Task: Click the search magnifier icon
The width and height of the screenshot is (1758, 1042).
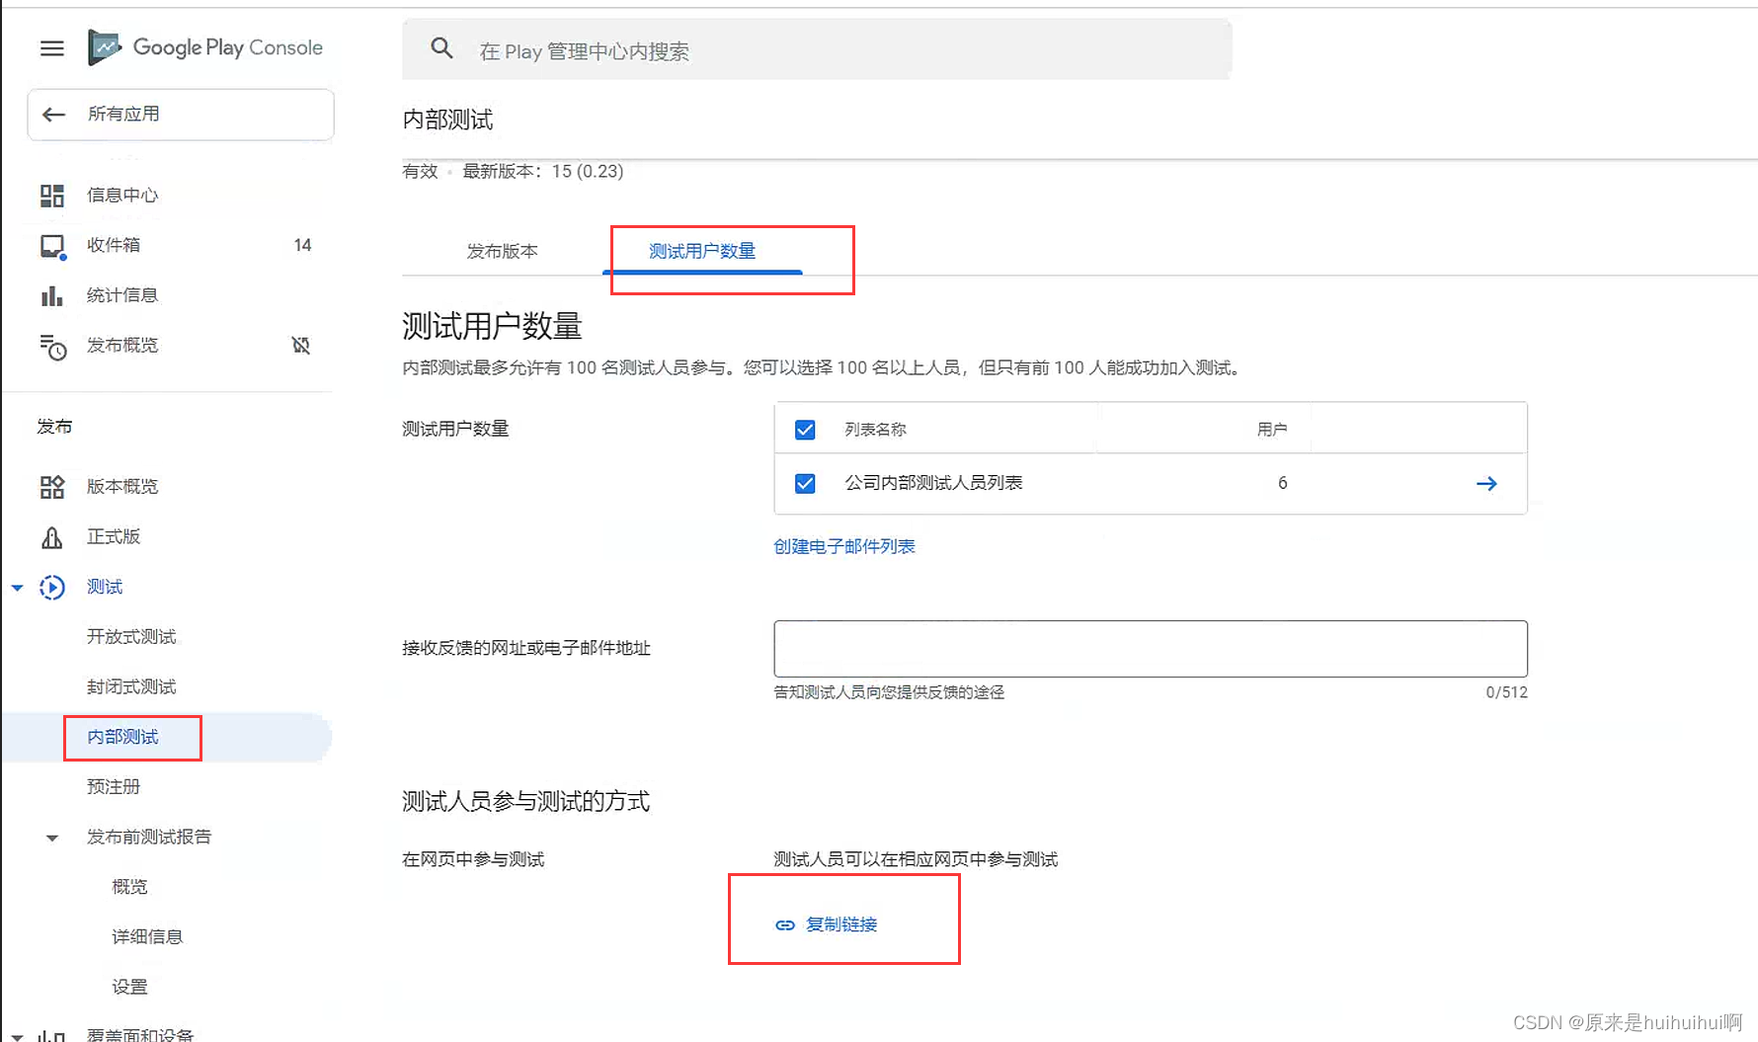Action: 441,48
